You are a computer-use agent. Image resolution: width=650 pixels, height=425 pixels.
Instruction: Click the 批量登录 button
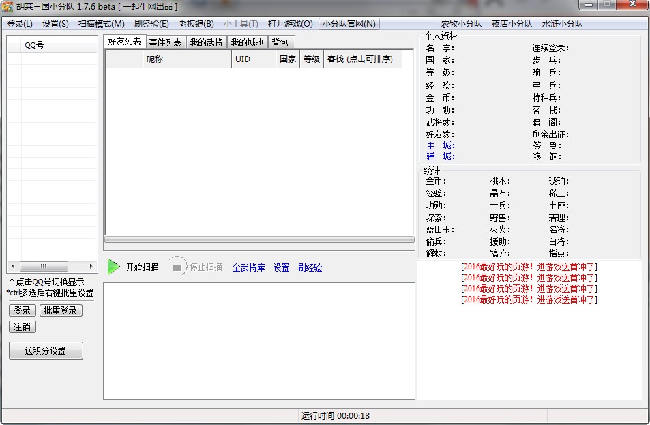pos(63,310)
